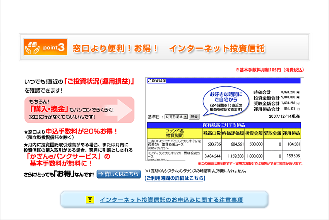Click the yellow exclamation caution icon
This screenshot has width=329, height=220.
click(90, 199)
